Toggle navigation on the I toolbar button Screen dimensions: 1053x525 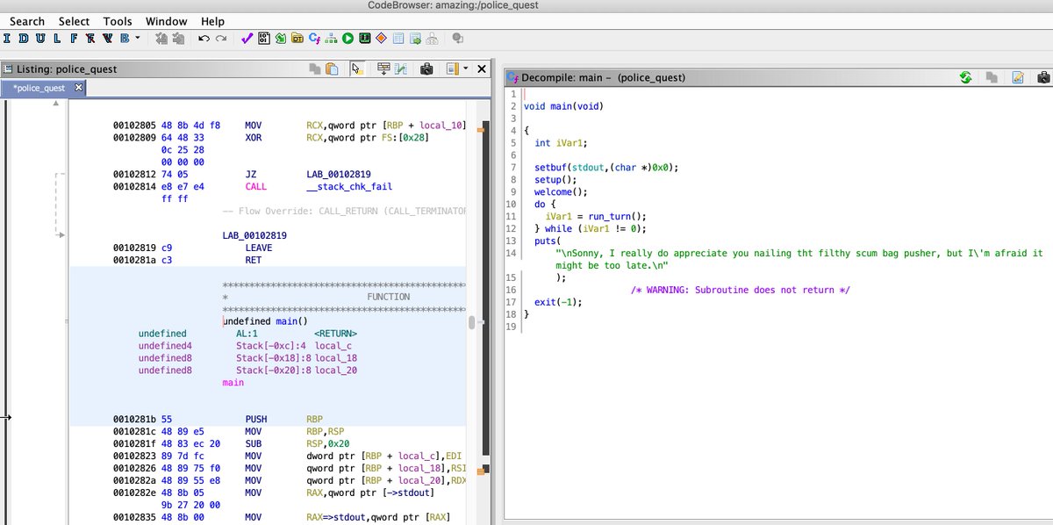pyautogui.click(x=8, y=39)
